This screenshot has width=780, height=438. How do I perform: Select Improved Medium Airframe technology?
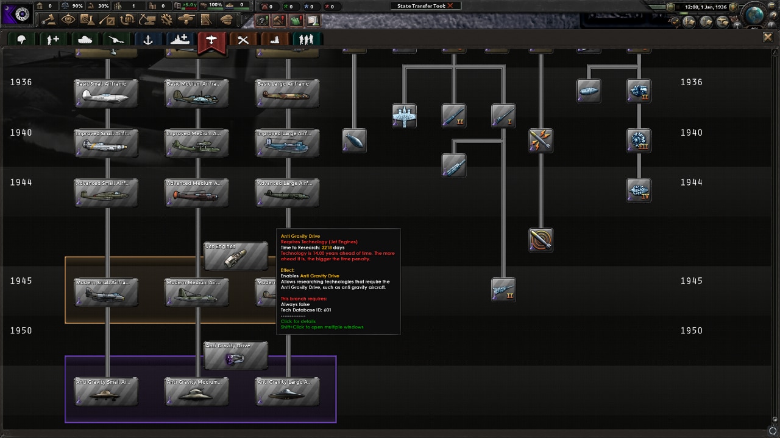pos(197,144)
